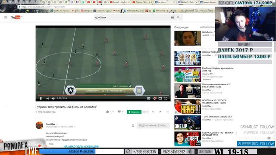The width and height of the screenshot is (276, 155).
Task: Click the Следующее up-next heading
Action: [181, 27]
